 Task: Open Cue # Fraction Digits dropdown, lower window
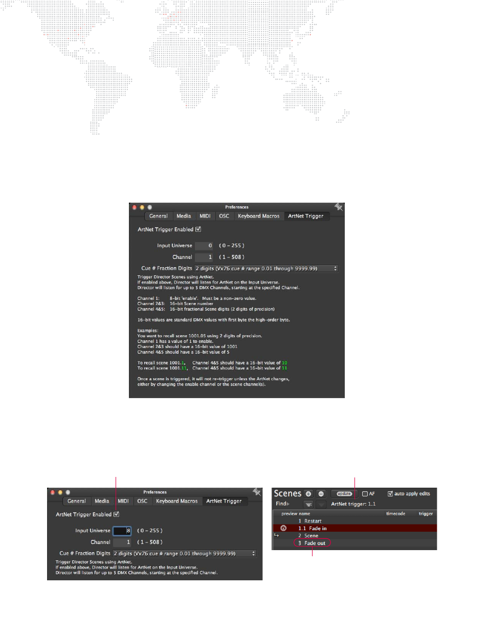pyautogui.click(x=185, y=554)
